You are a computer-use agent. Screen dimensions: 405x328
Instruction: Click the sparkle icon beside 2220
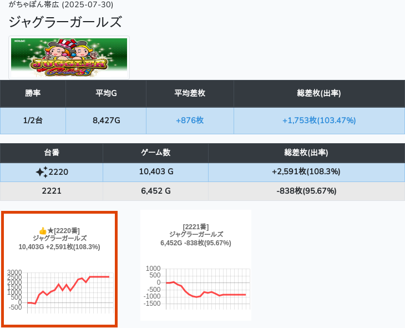pos(42,172)
